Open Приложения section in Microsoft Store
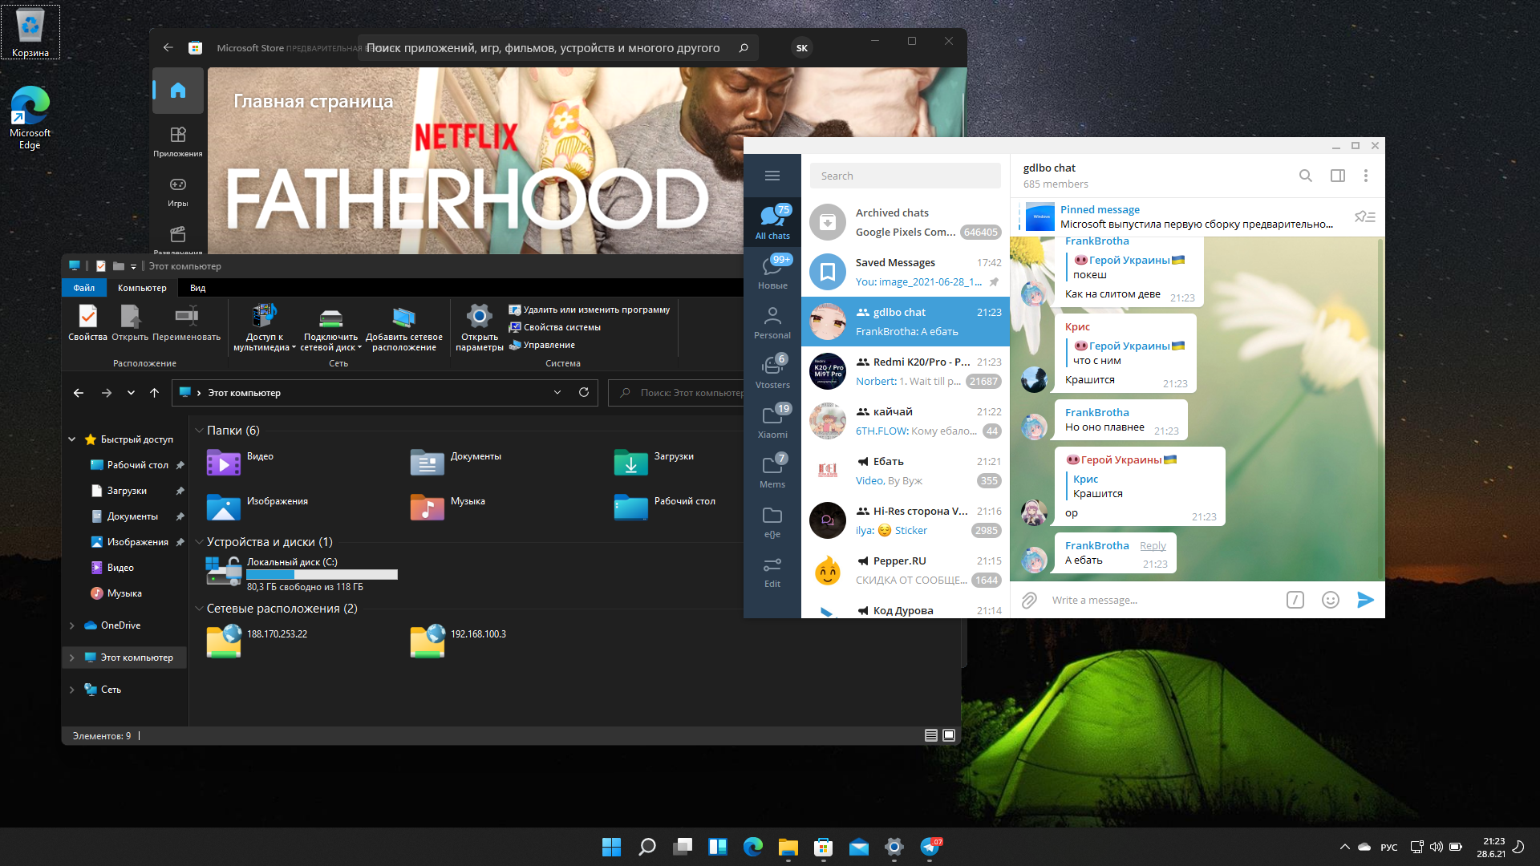This screenshot has width=1540, height=866. 178,141
